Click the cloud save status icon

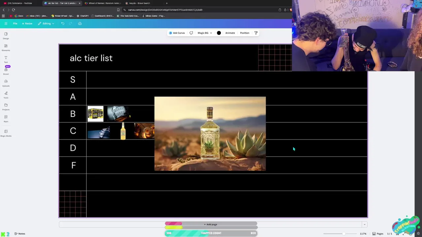[80, 23]
